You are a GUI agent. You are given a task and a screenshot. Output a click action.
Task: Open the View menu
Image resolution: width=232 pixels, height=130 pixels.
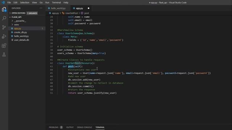click(x=34, y=3)
